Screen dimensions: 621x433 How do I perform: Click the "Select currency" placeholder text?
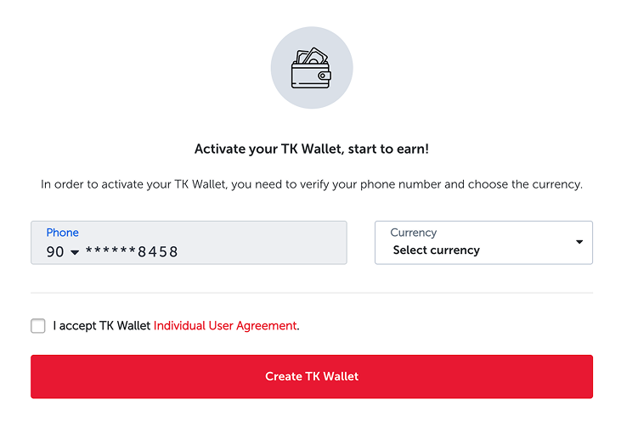pyautogui.click(x=436, y=250)
